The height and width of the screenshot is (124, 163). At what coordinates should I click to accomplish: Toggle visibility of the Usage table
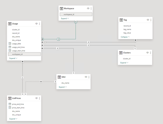[36, 24]
